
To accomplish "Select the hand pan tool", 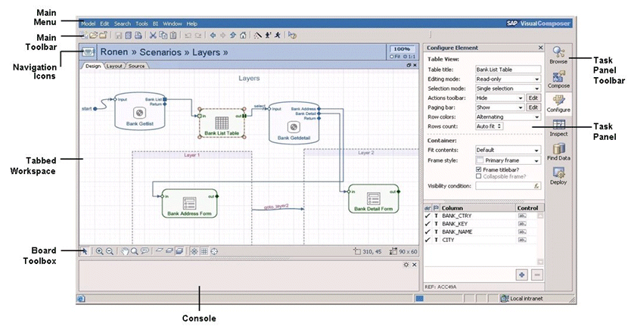I will [x=125, y=251].
